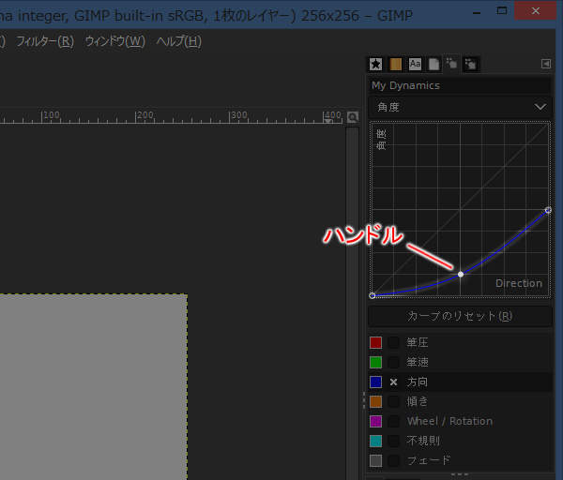Enable the 筆圧 (pressure) checkbox
The image size is (563, 480).
(394, 343)
